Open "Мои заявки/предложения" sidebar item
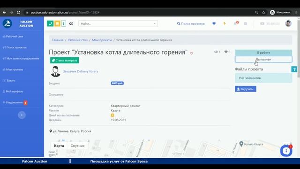This screenshot has width=300, height=169. coord(21,58)
